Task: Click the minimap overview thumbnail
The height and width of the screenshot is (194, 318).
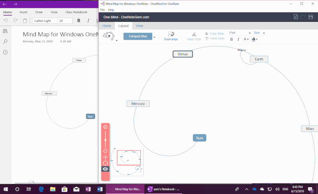Action: pos(127,161)
